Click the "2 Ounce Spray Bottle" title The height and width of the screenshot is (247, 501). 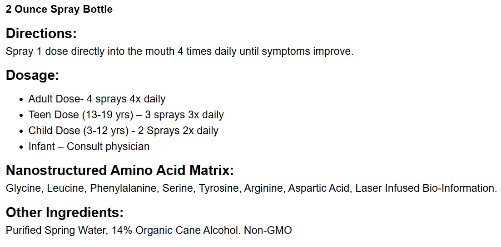[x=59, y=9]
